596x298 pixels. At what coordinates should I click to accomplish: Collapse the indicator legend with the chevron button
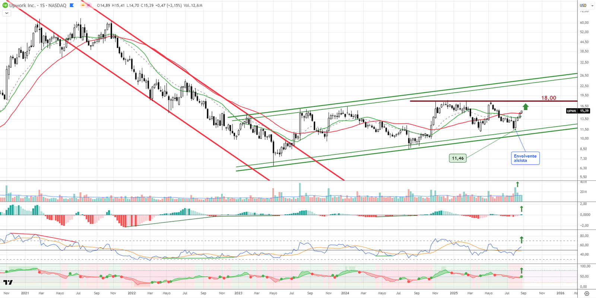[6, 13]
